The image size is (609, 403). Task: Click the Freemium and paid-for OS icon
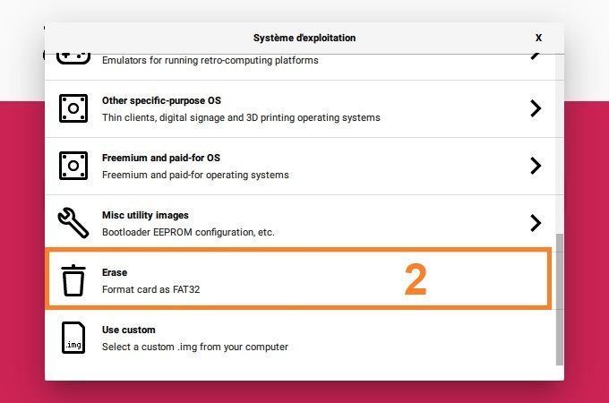click(x=73, y=166)
